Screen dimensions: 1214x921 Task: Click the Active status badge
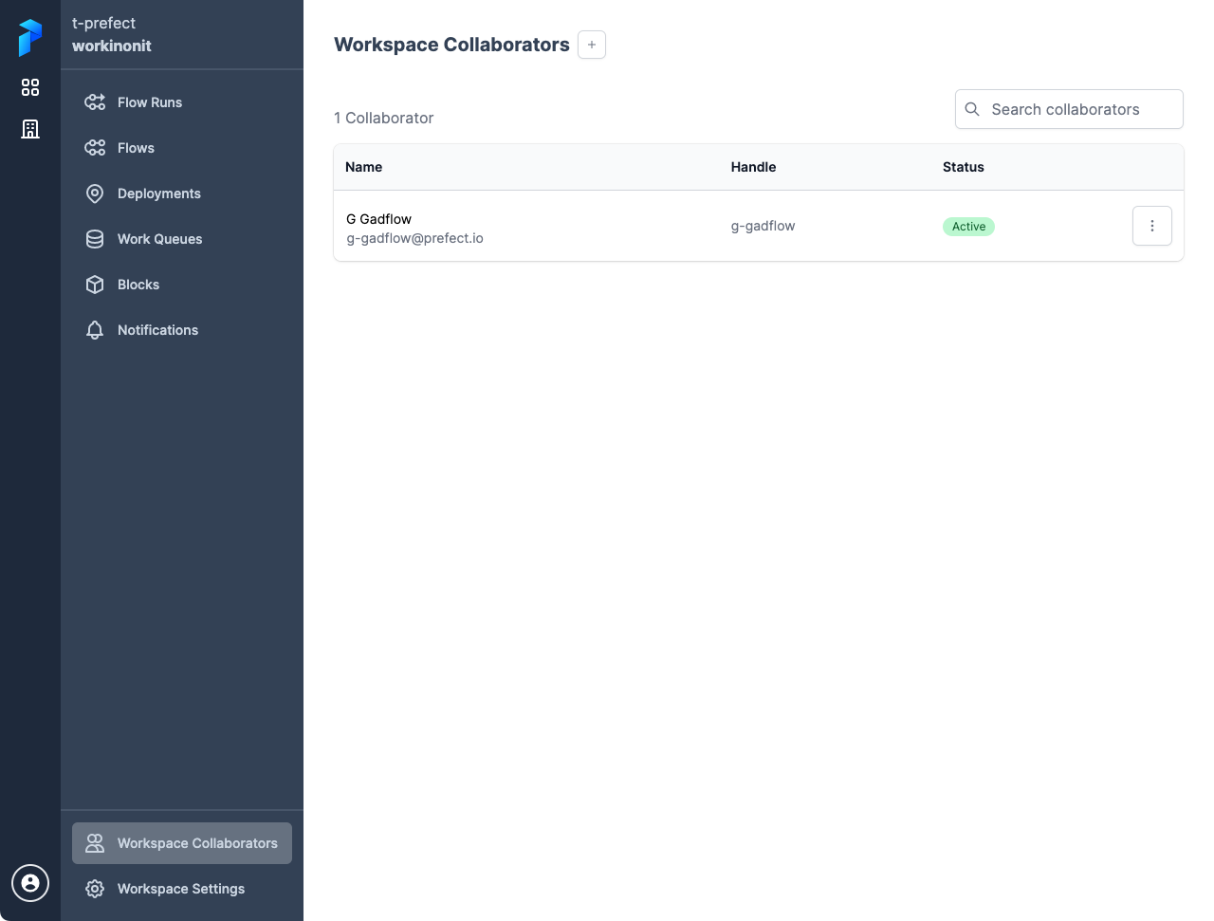(968, 227)
